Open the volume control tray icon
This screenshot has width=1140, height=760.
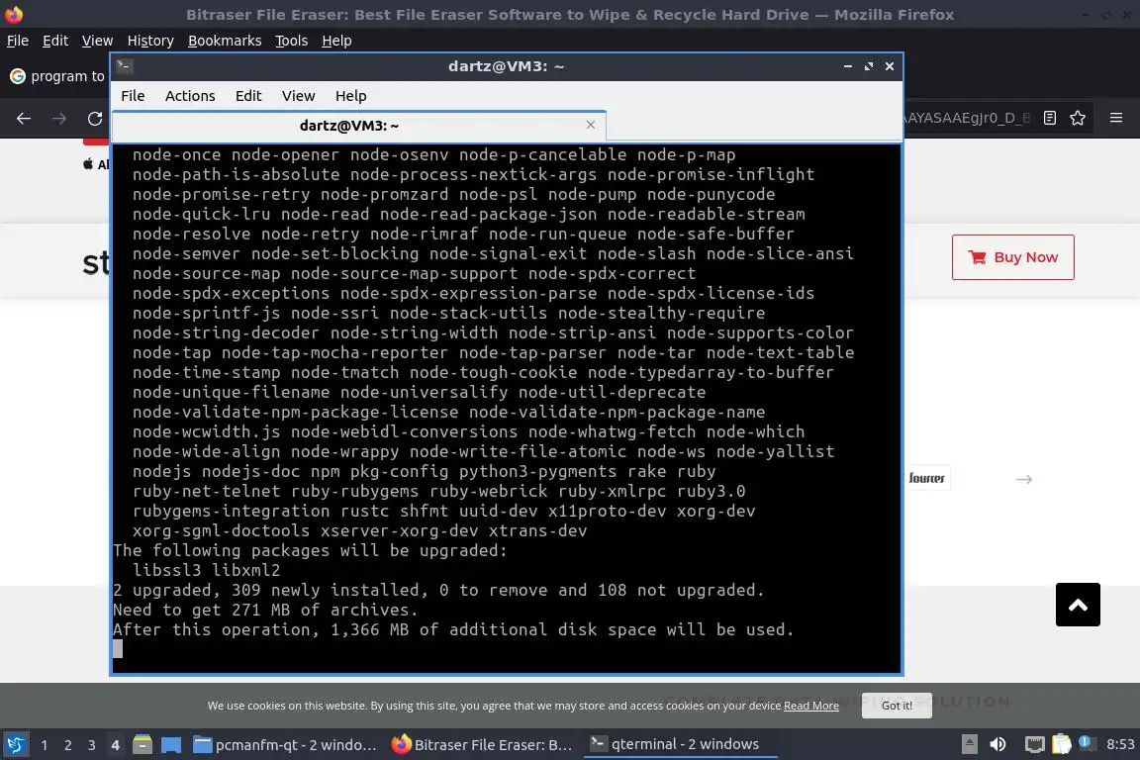[x=998, y=745]
